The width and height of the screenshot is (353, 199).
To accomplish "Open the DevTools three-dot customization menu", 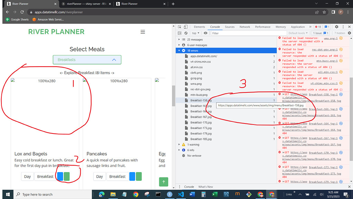I will (343, 27).
